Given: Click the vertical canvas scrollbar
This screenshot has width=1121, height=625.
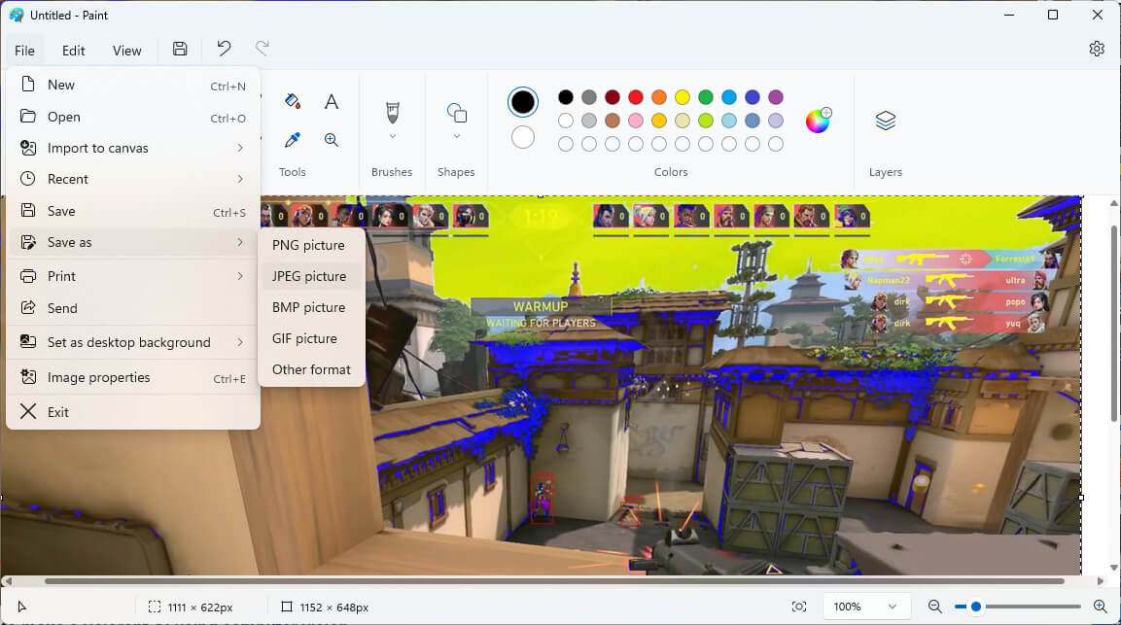Looking at the screenshot, I should pyautogui.click(x=1114, y=324).
